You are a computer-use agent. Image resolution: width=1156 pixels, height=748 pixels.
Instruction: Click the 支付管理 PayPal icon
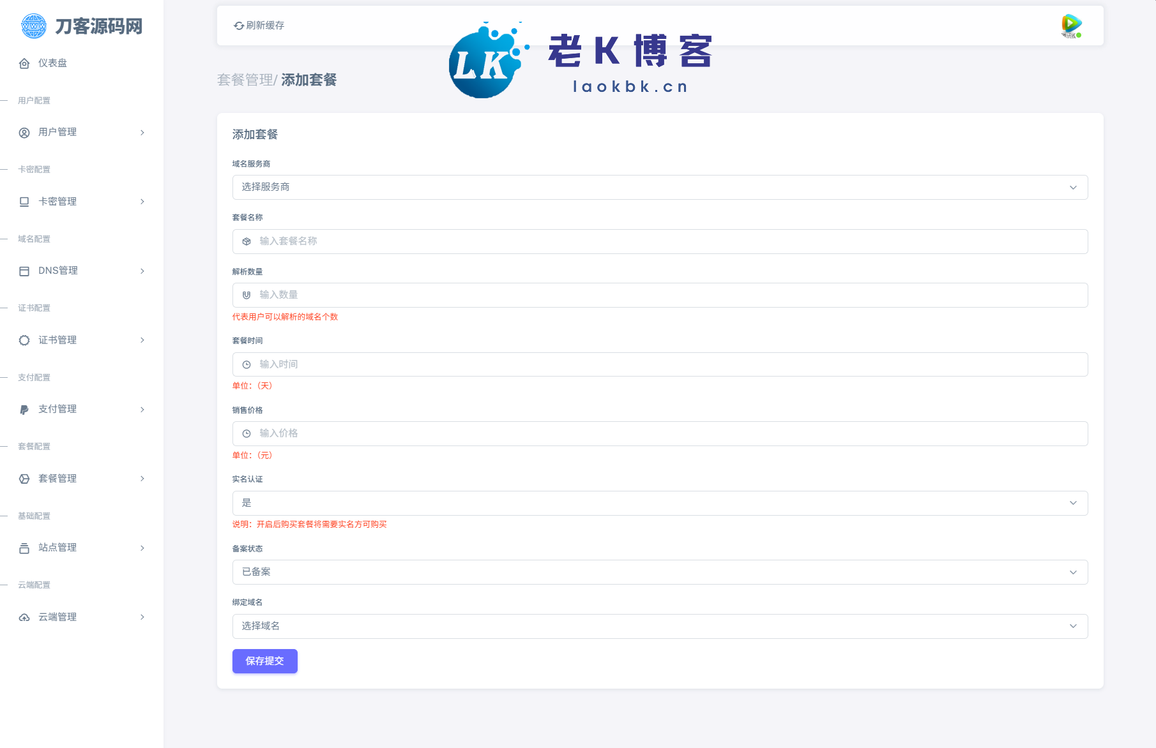[24, 410]
